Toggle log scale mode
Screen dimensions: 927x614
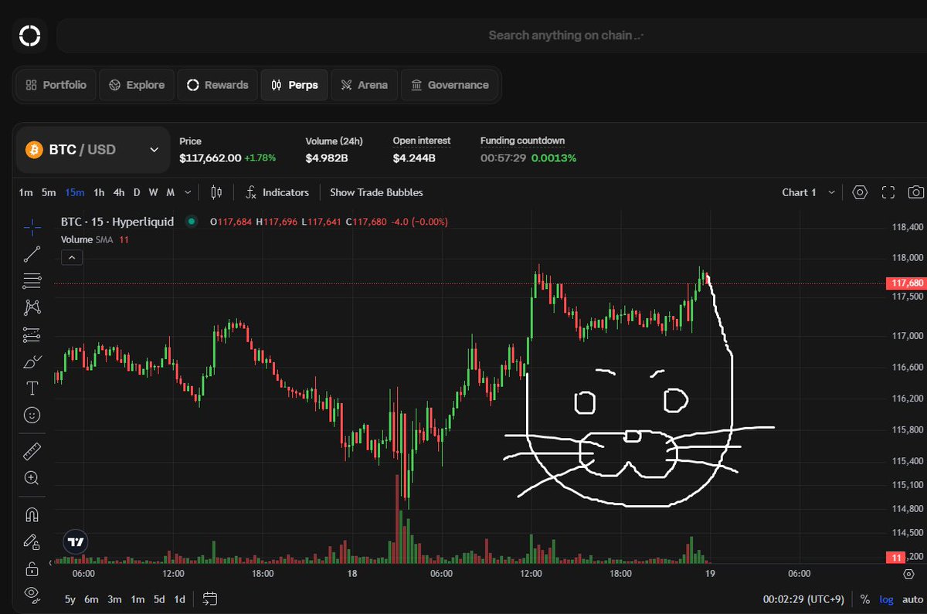pos(885,599)
